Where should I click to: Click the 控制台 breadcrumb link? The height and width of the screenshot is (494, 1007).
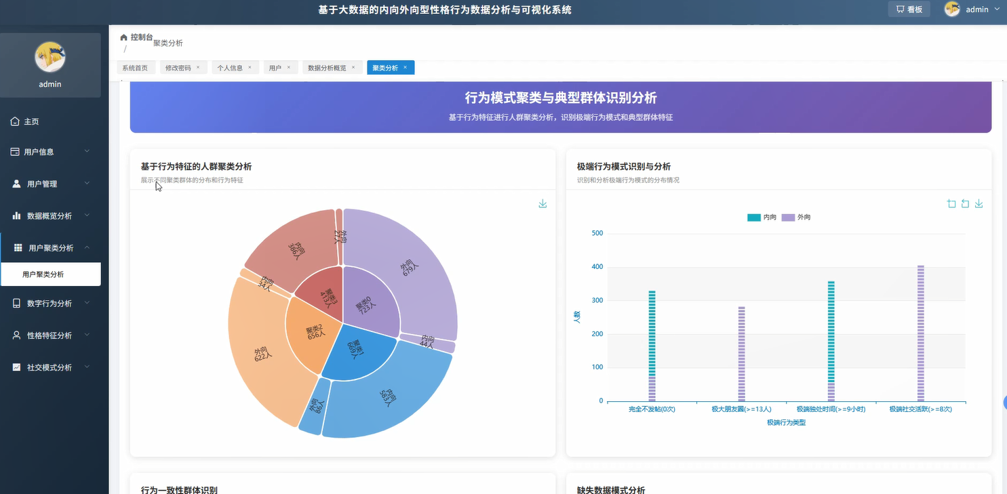pos(142,37)
